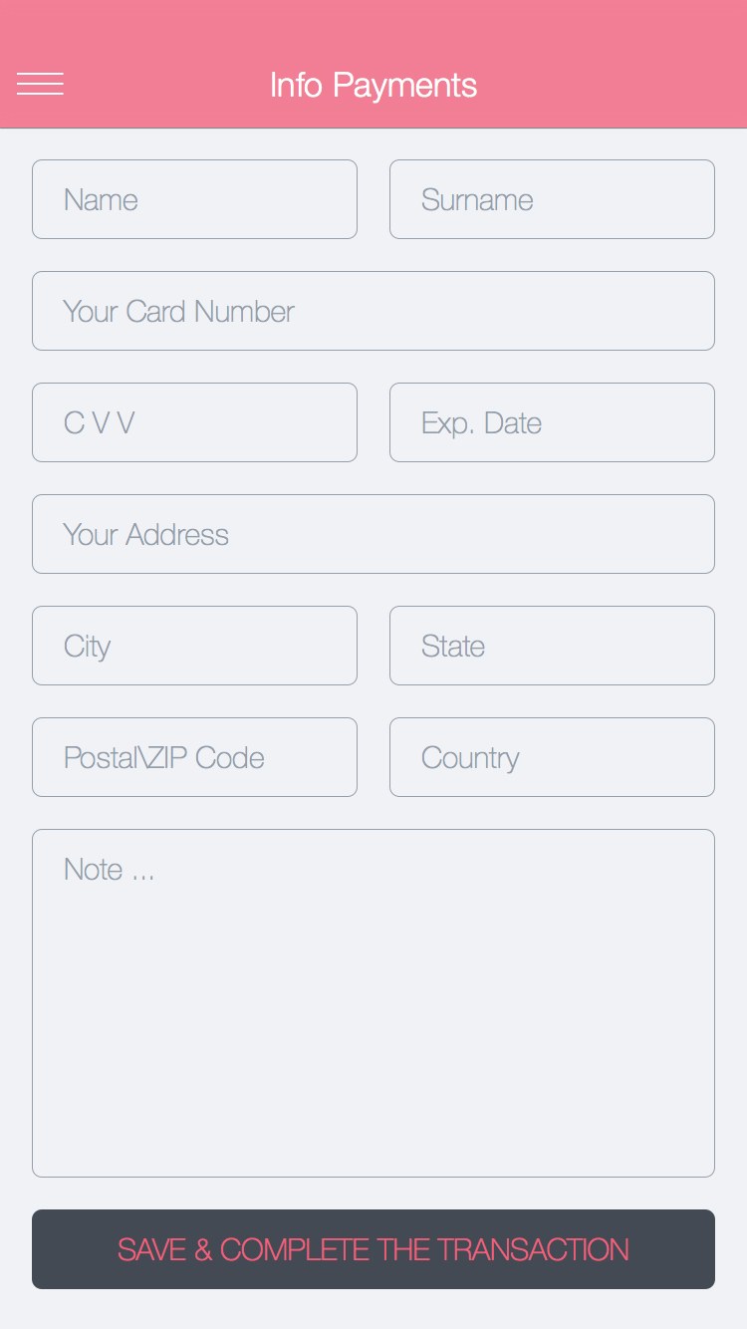Activate the Country field
The width and height of the screenshot is (747, 1329).
click(552, 757)
